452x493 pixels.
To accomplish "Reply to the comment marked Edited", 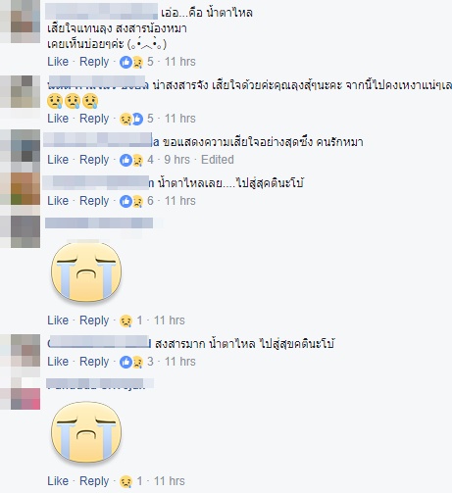I will coord(94,160).
